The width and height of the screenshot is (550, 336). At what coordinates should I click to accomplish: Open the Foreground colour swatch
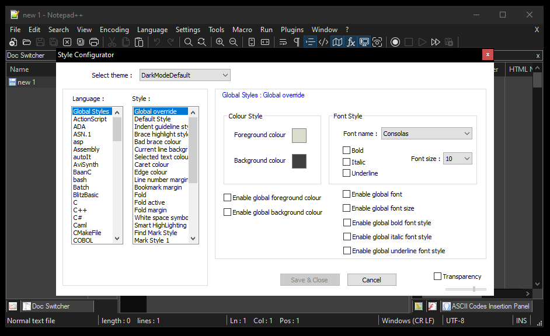[x=299, y=135]
